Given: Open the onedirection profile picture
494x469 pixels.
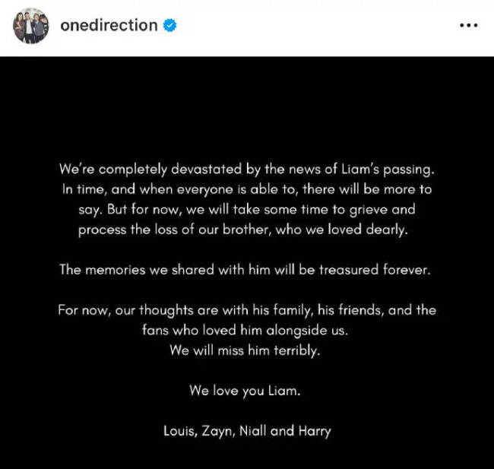Looking at the screenshot, I should tap(30, 26).
